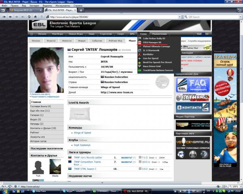243x194 pixels.
Task: Toggle the Opera side panel button
Action: pos(3,11)
